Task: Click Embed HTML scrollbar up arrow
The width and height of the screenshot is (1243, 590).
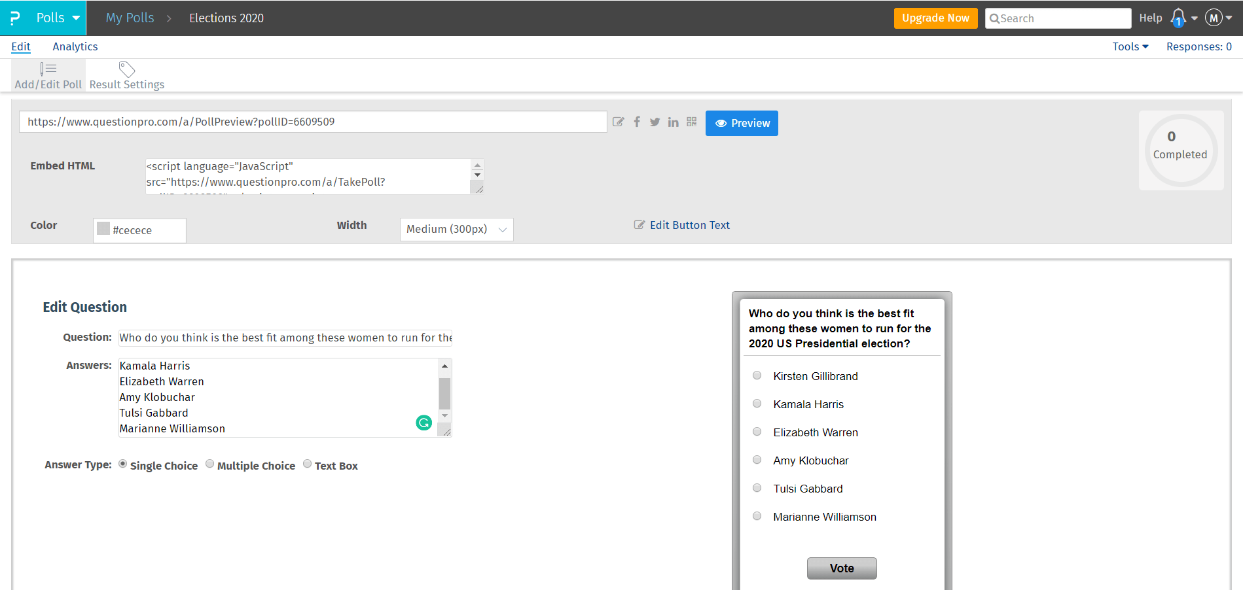Action: 477,165
